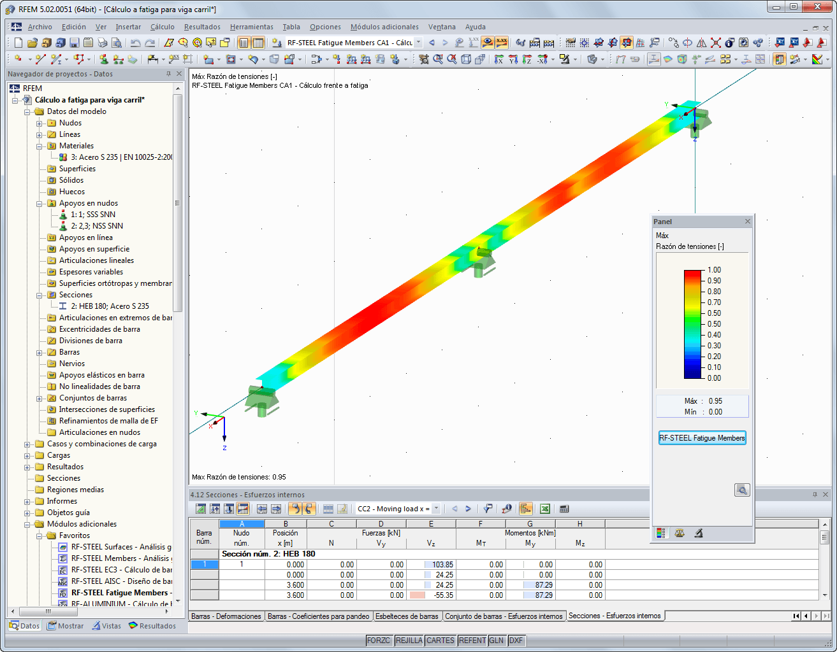This screenshot has width=837, height=652.
Task: Show view in X direction
Action: point(499,59)
